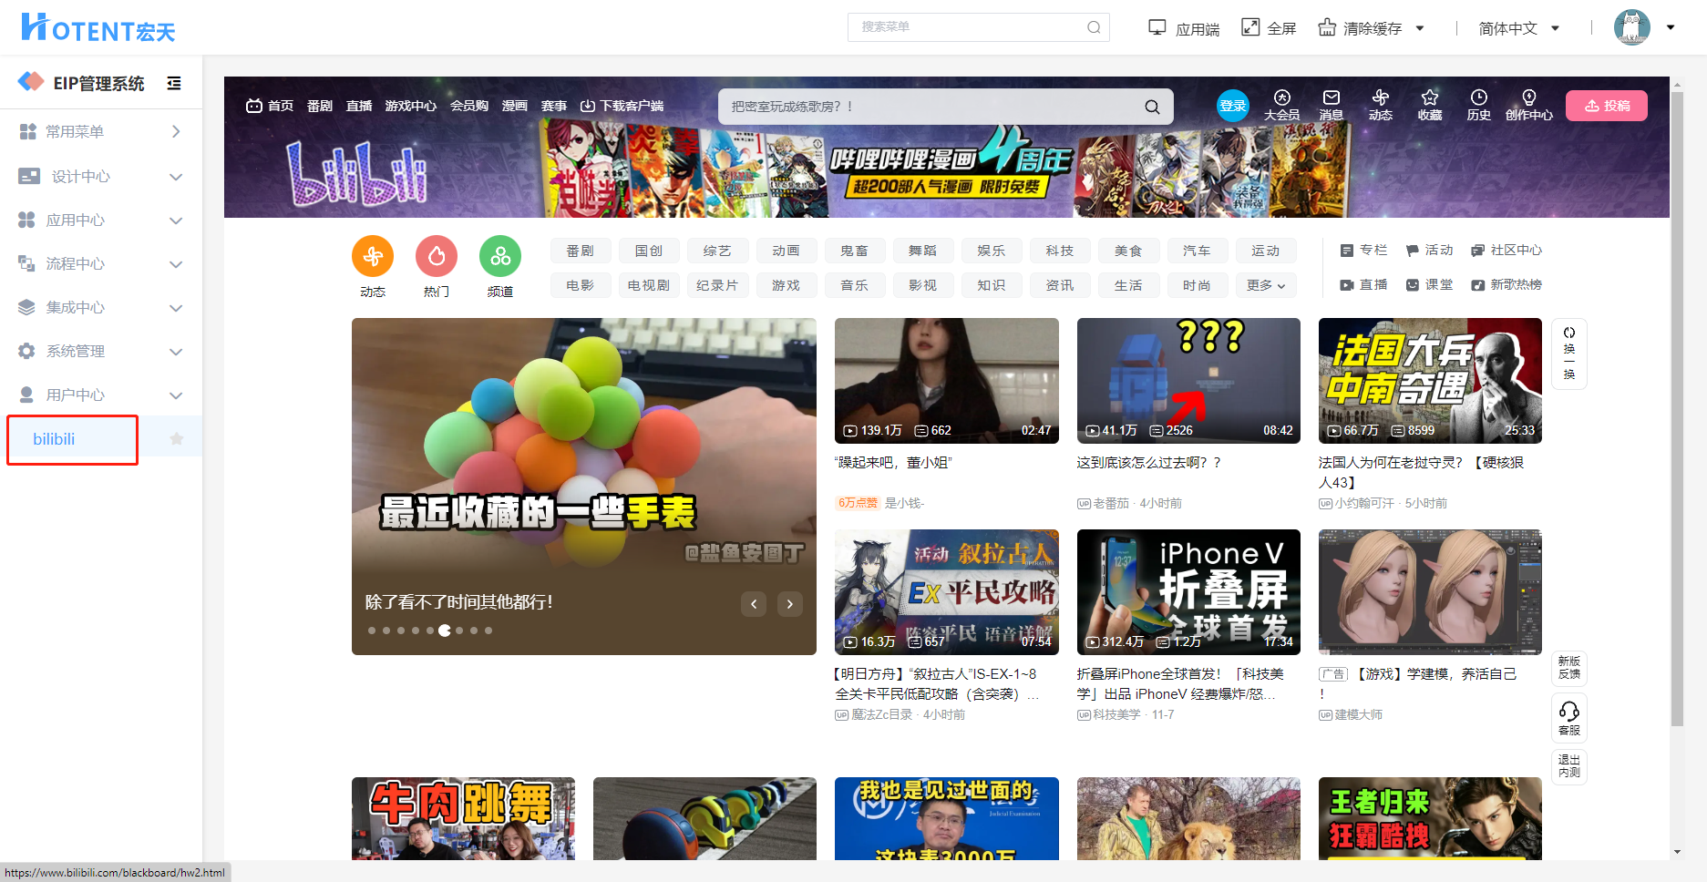This screenshot has height=882, width=1707.
Task: Click the pink 投稿 button
Action: (1607, 106)
